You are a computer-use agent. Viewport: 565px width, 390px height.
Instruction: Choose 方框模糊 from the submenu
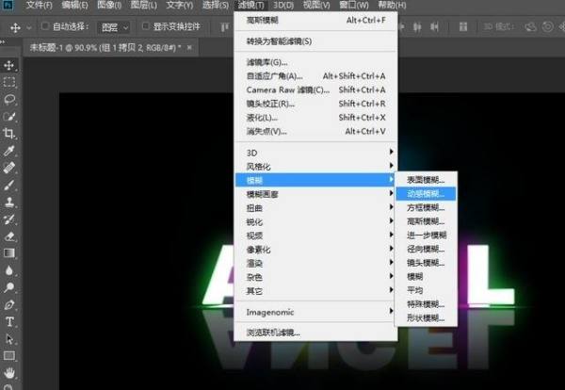pos(426,207)
